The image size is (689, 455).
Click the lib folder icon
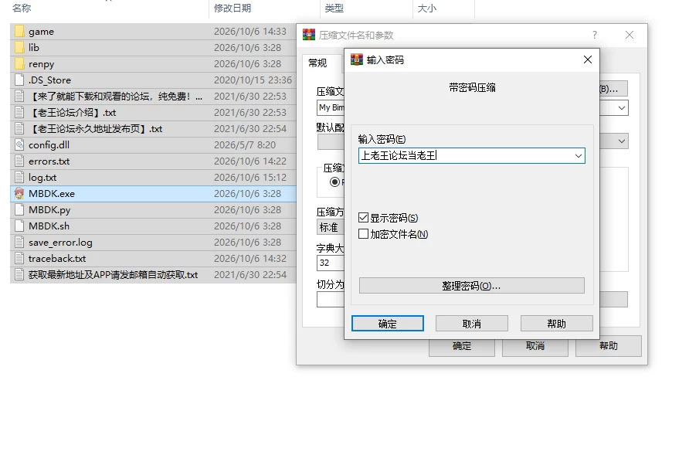coord(19,47)
